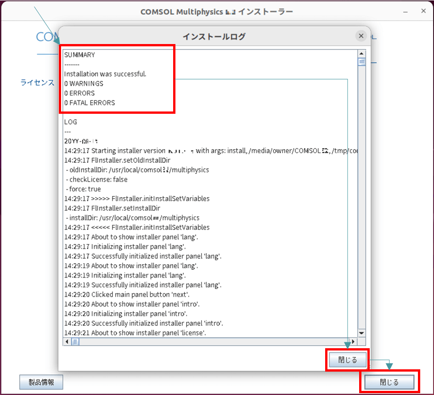Click the "Clicked main panel button 'next'" line
Screen dimensions: 434x395
(x=127, y=295)
